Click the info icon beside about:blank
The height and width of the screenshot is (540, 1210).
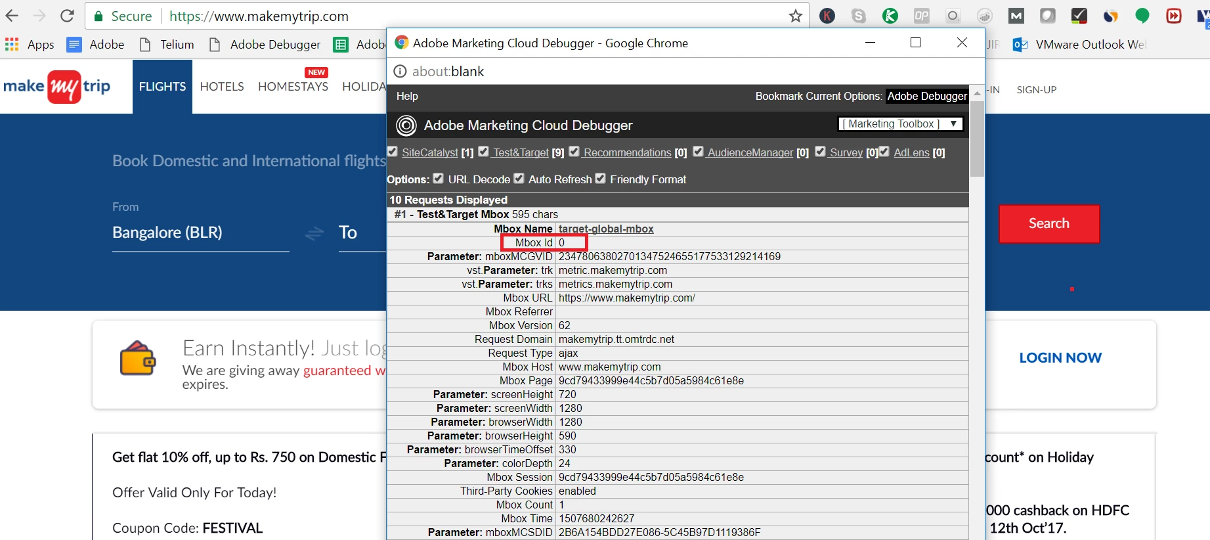(399, 71)
